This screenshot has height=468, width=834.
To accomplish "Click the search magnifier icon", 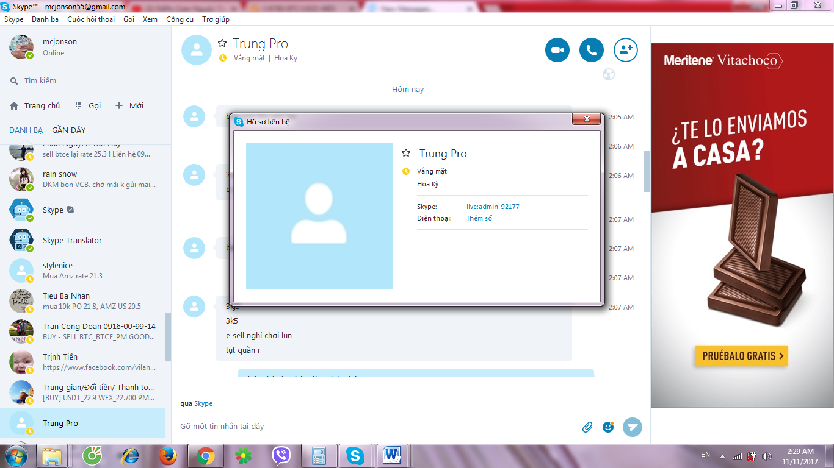I will [x=14, y=81].
